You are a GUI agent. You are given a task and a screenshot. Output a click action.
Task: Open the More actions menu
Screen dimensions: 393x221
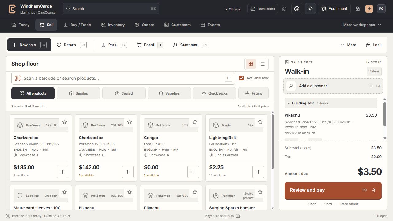348,45
